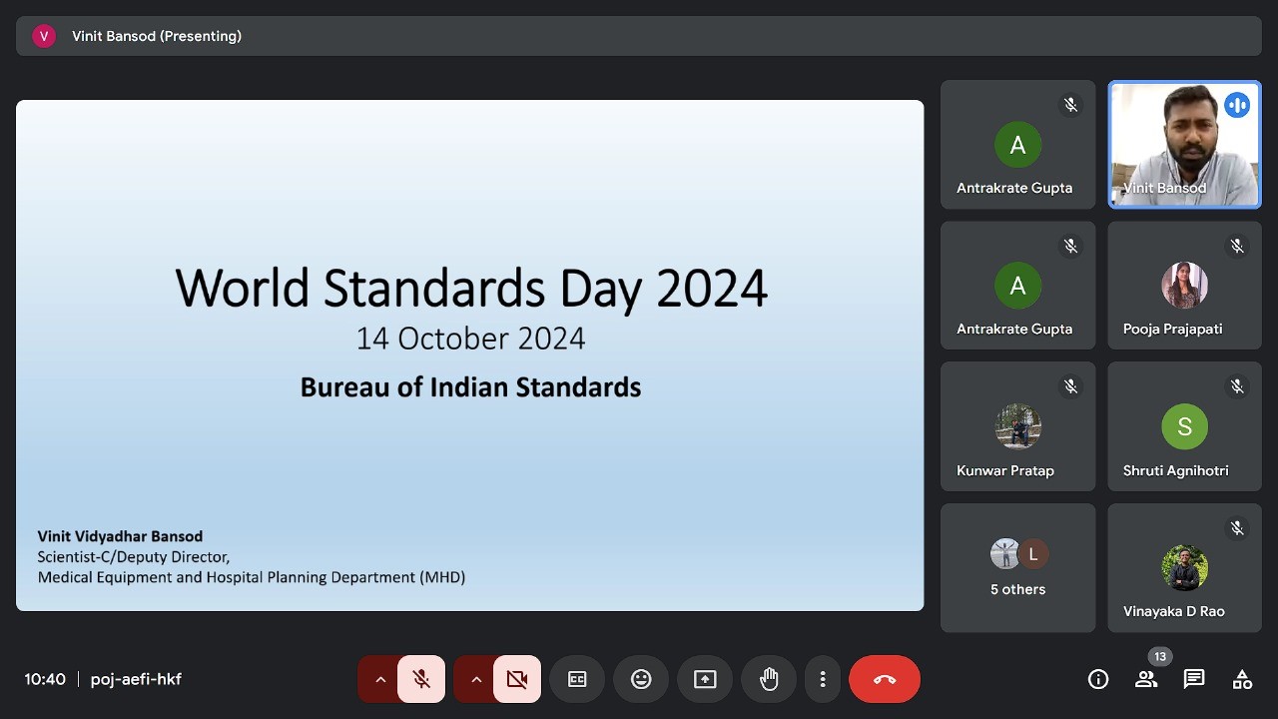Image resolution: width=1278 pixels, height=719 pixels.
Task: Toggle the muted microphone button
Action: pos(421,679)
